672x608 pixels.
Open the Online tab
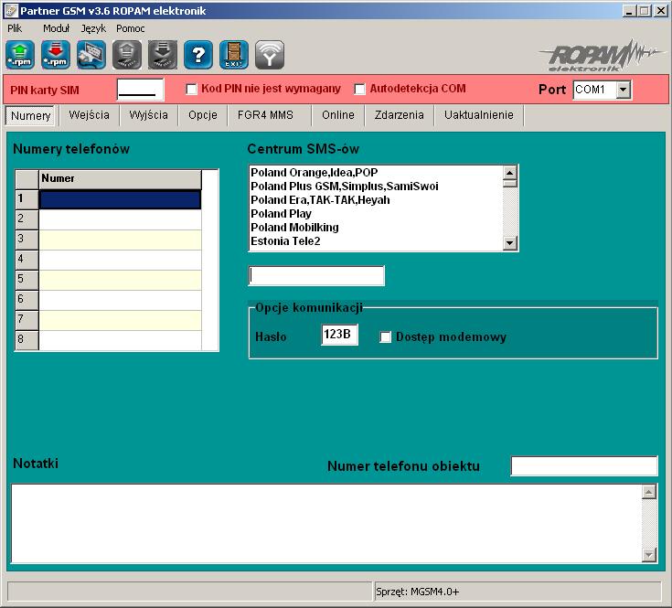pos(338,115)
